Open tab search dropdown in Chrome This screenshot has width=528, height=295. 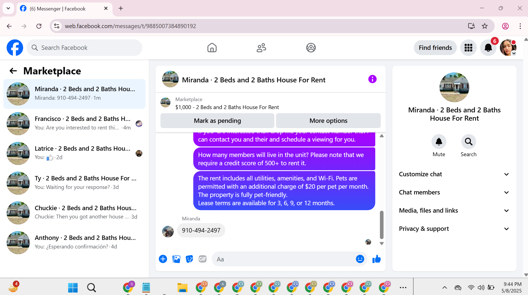(x=8, y=9)
